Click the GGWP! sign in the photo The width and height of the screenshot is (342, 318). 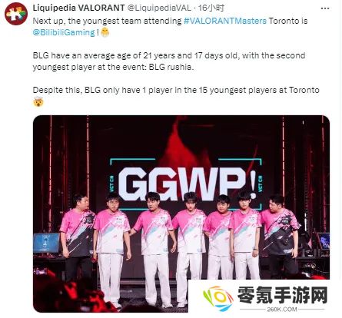(x=188, y=184)
